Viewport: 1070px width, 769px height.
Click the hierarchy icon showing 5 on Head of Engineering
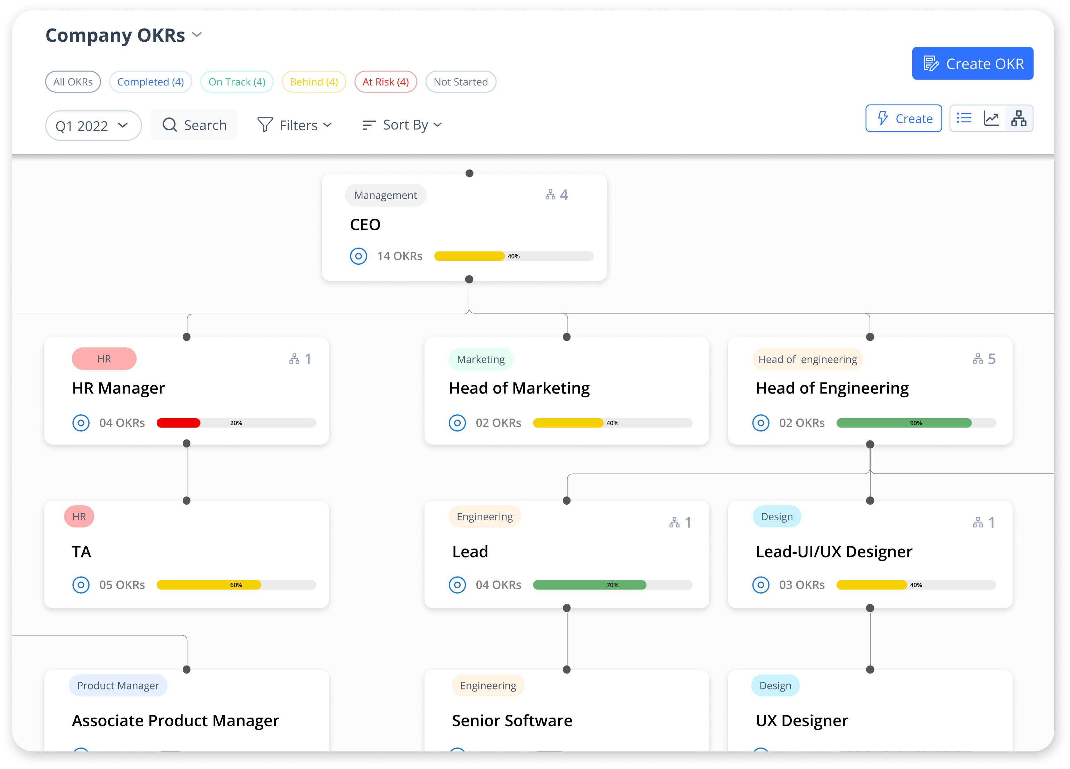[x=983, y=358]
